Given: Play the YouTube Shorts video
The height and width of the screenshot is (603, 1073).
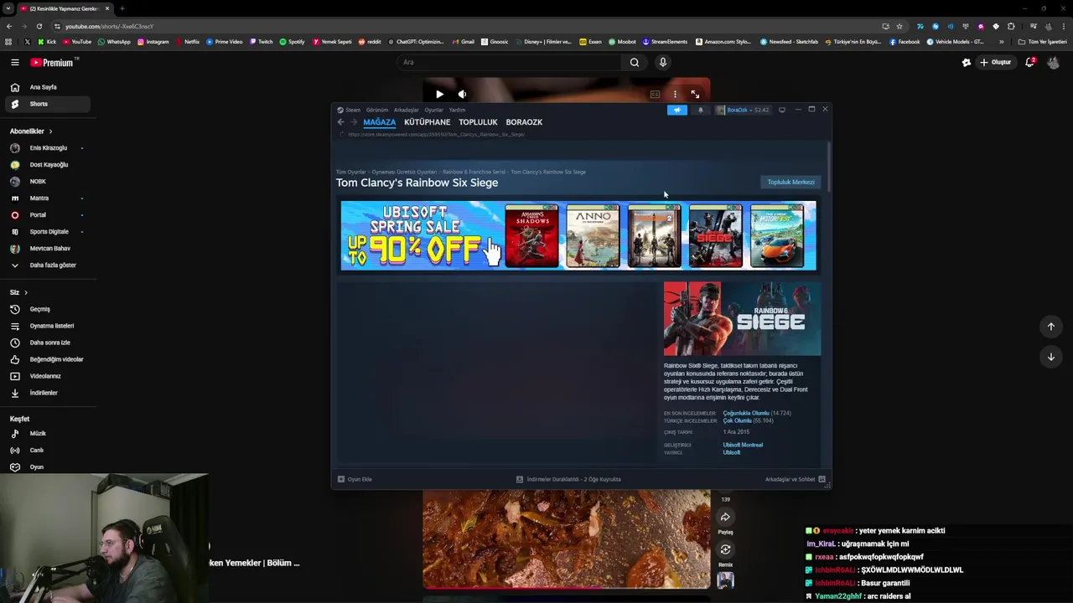Looking at the screenshot, I should click(x=439, y=95).
